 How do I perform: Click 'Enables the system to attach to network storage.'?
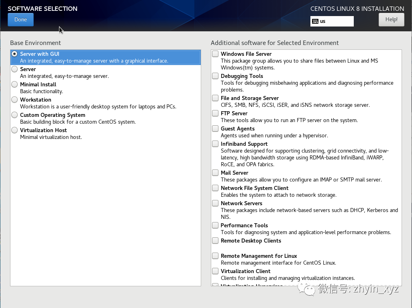coord(279,195)
